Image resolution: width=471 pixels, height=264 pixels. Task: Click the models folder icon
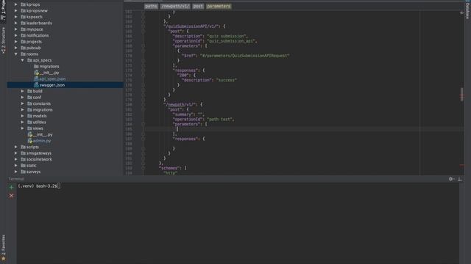pos(29,116)
